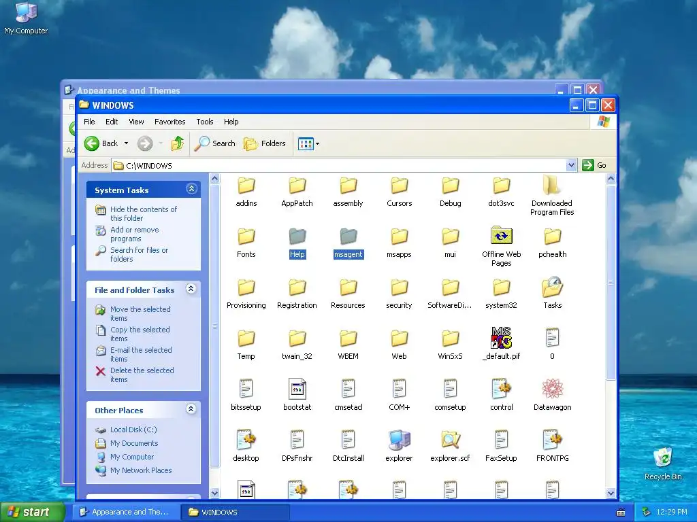Click Delete the selected items
Image resolution: width=697 pixels, height=522 pixels.
pyautogui.click(x=142, y=375)
